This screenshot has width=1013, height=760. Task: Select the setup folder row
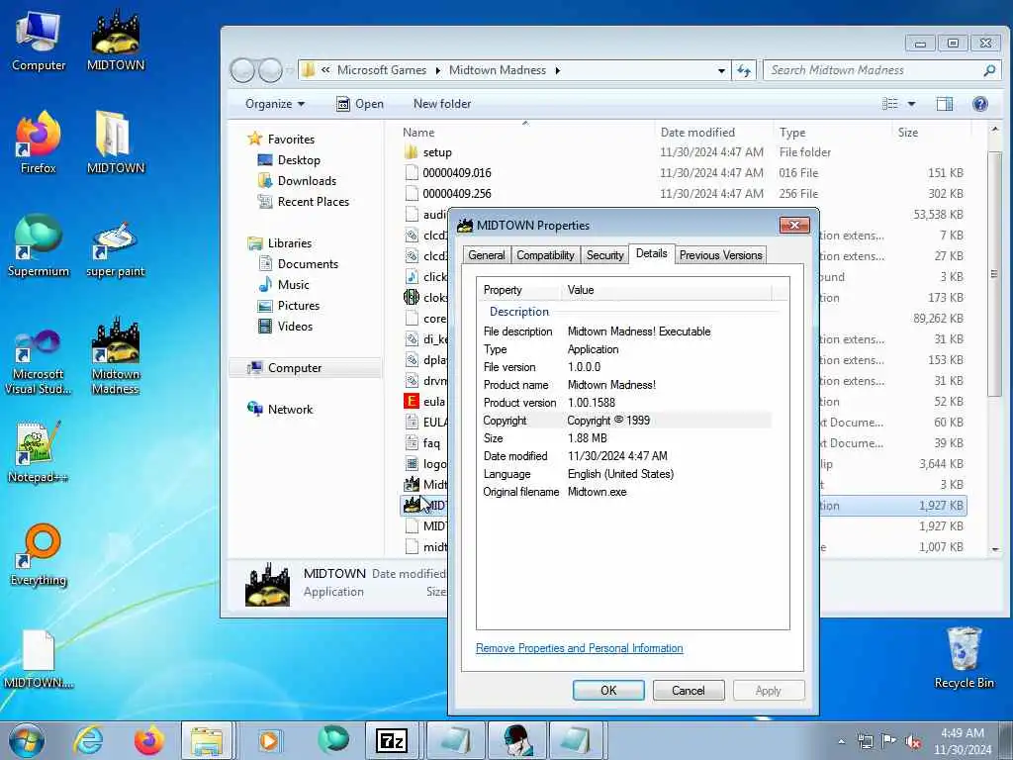pos(684,152)
